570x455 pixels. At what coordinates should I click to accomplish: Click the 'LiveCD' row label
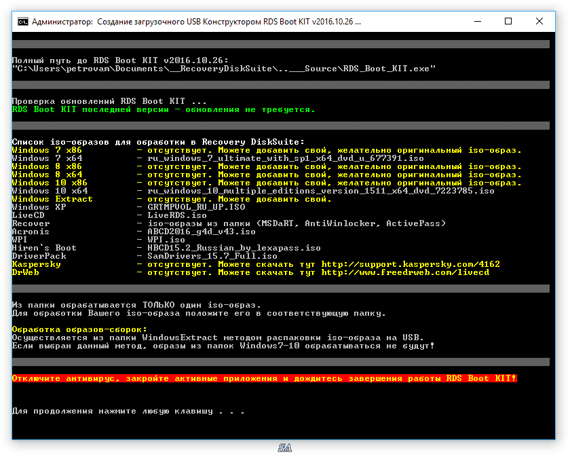point(28,215)
